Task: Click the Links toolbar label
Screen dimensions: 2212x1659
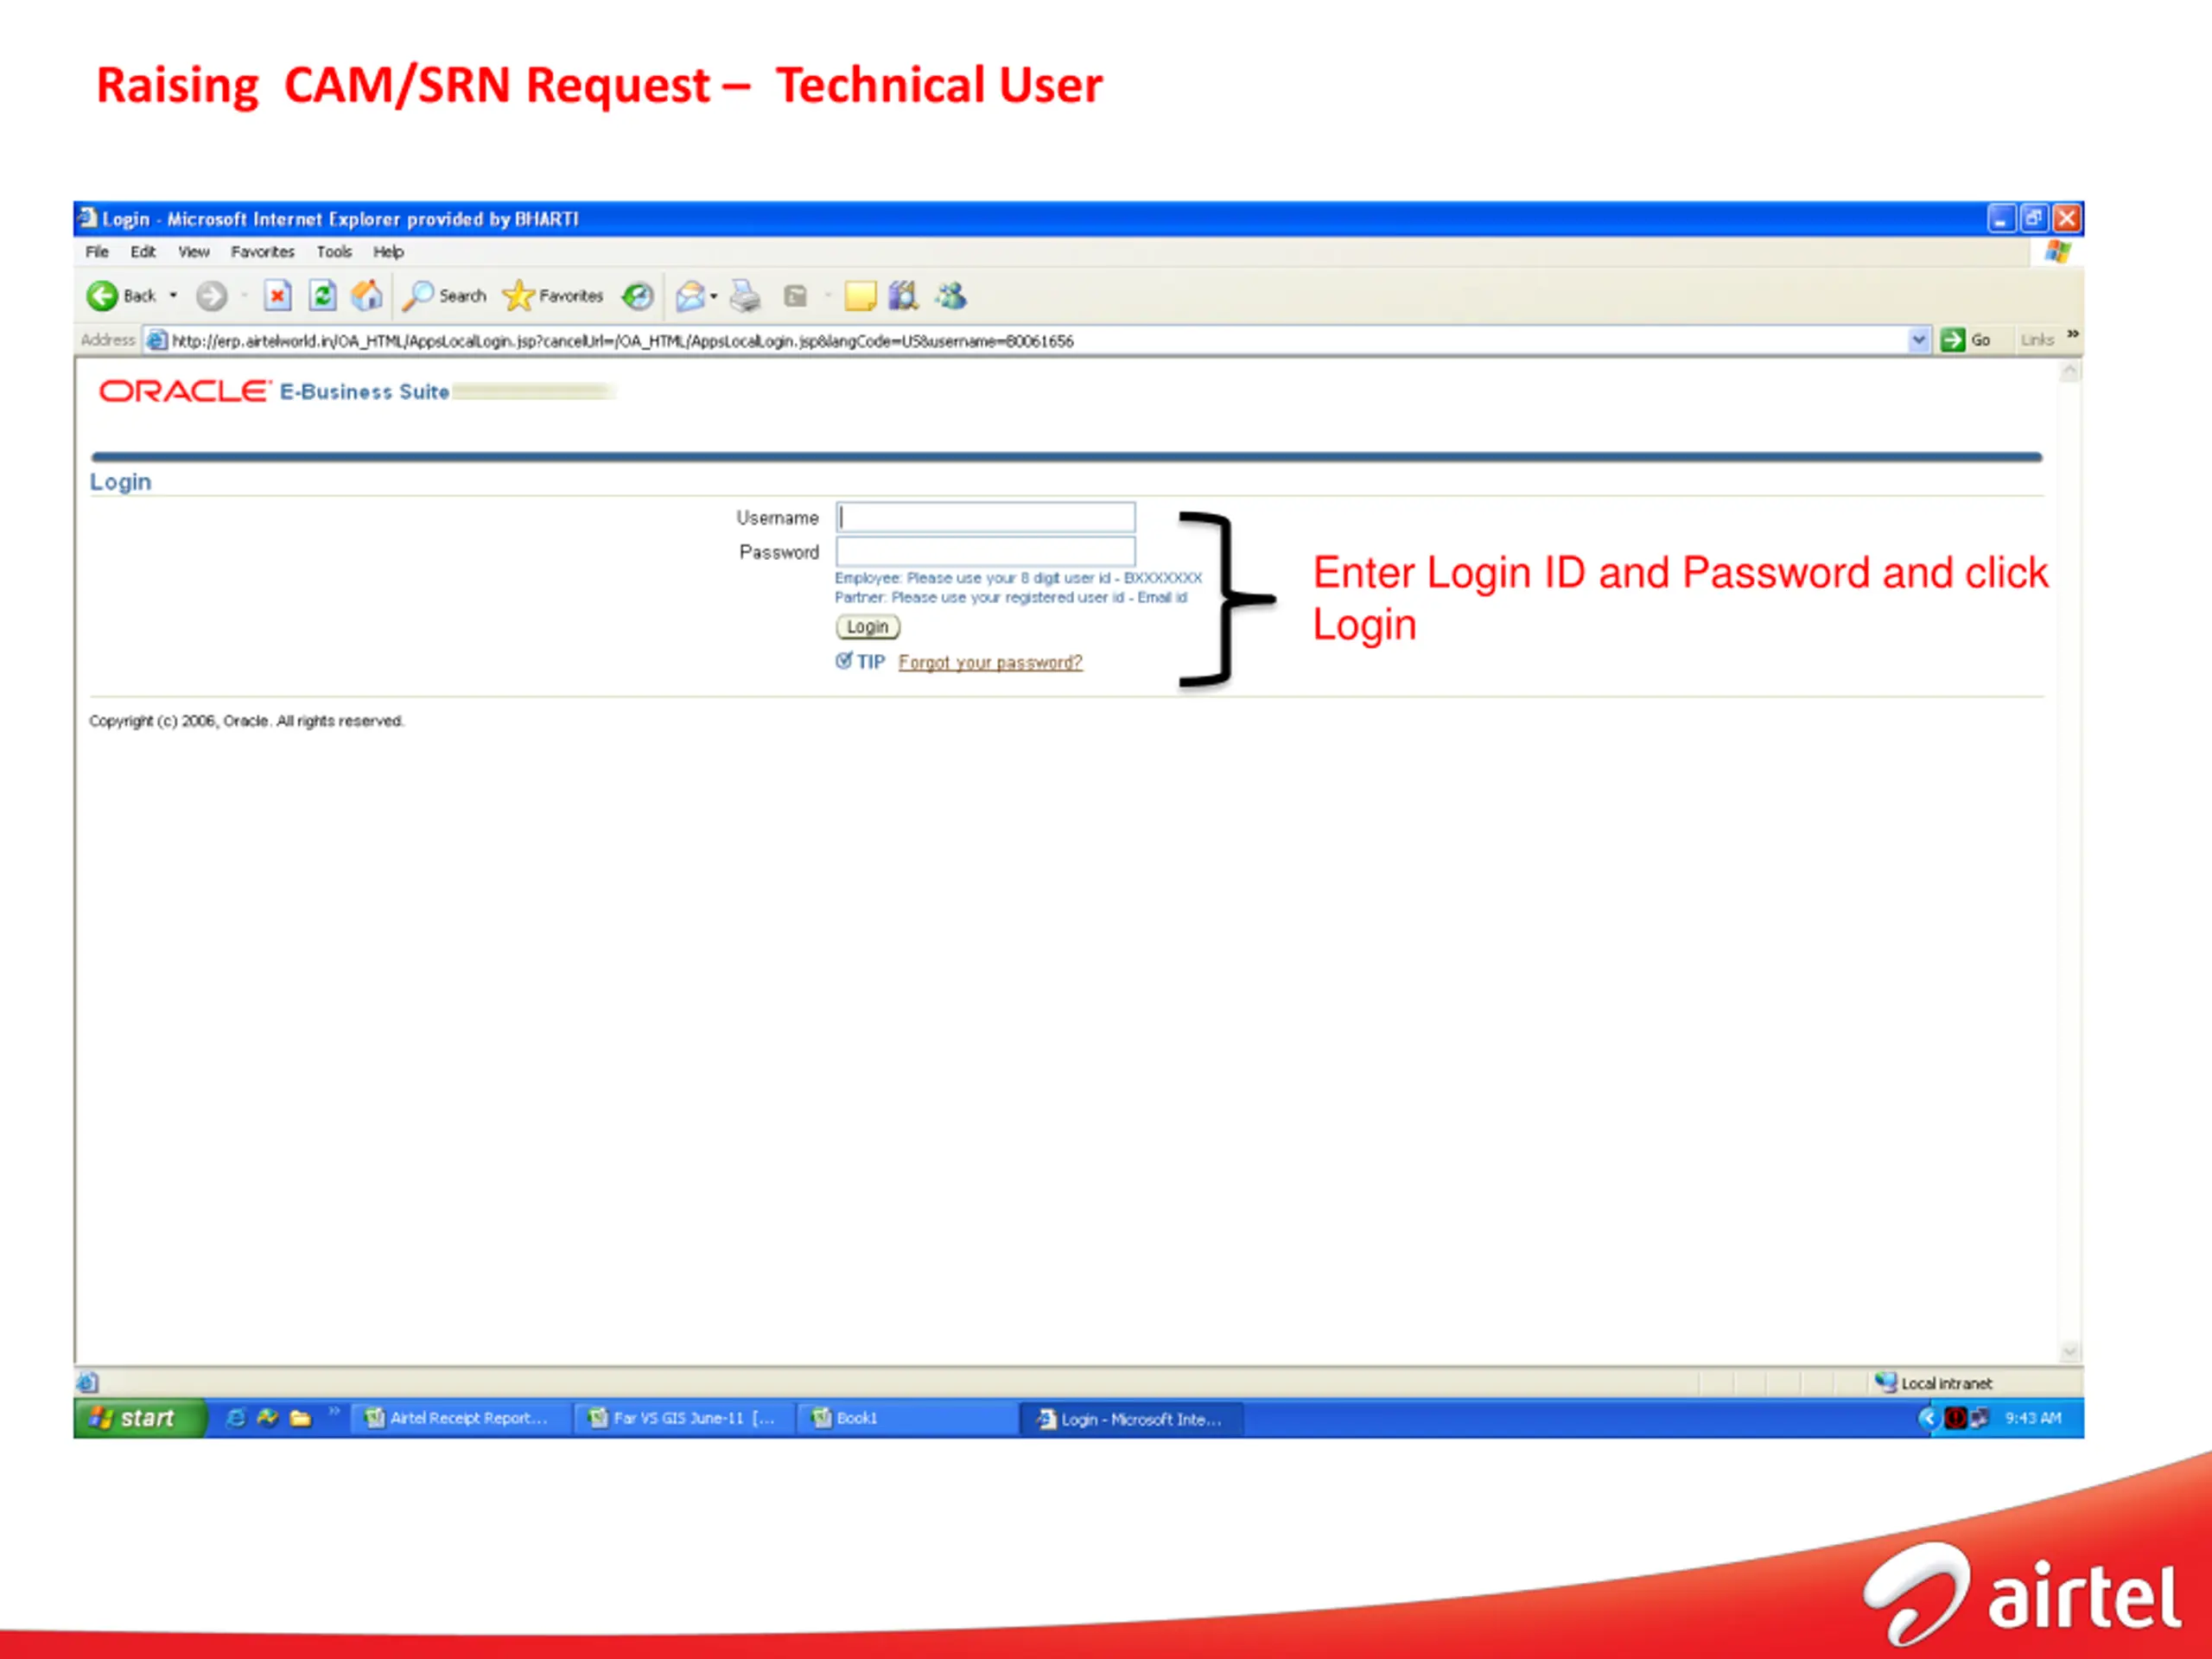Action: [x=2036, y=340]
